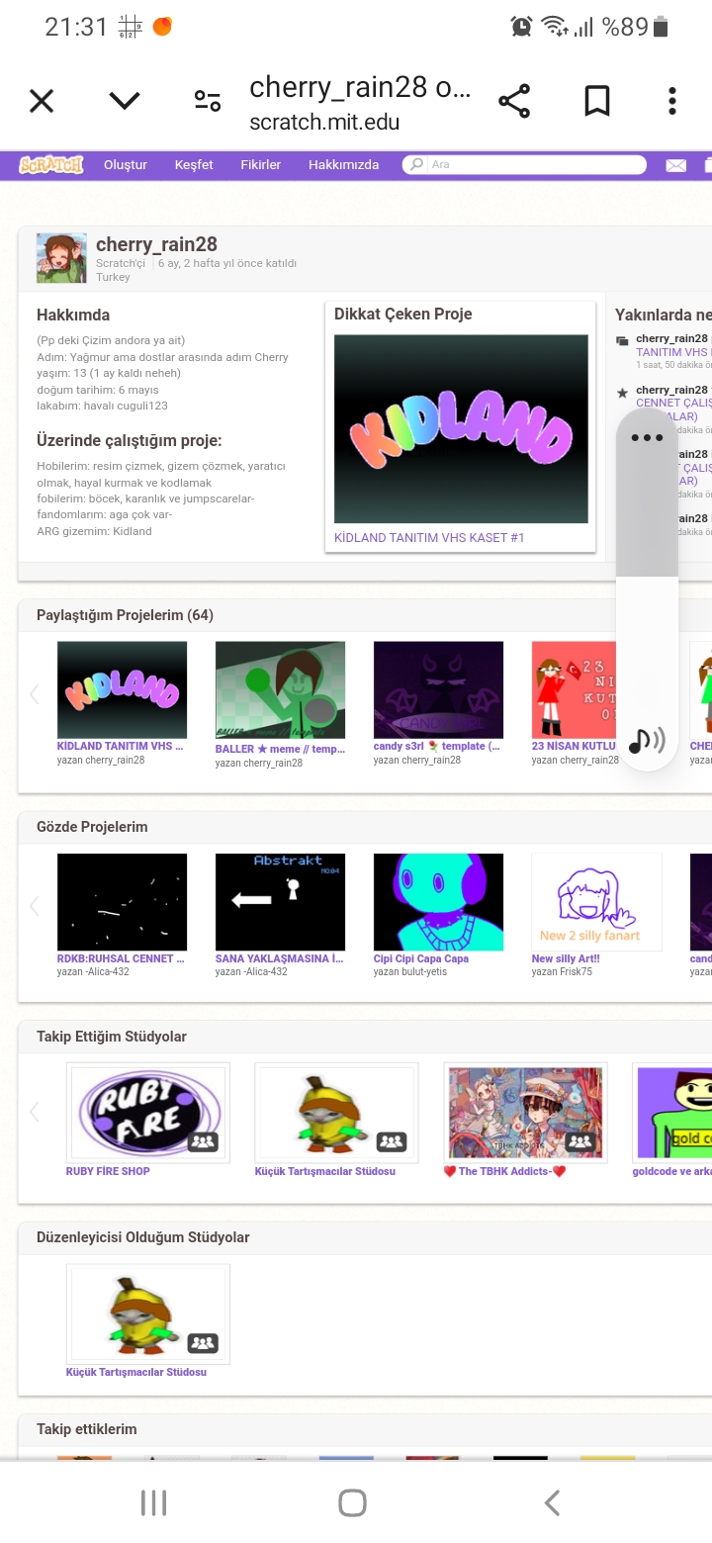Image resolution: width=712 pixels, height=1543 pixels.
Task: Open messages envelope icon
Action: coord(675,165)
